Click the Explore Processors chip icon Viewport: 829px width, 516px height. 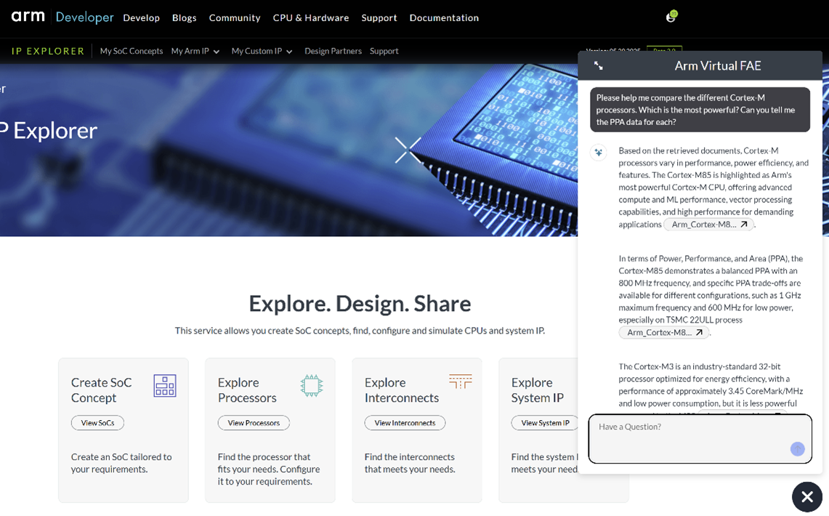[x=312, y=386]
